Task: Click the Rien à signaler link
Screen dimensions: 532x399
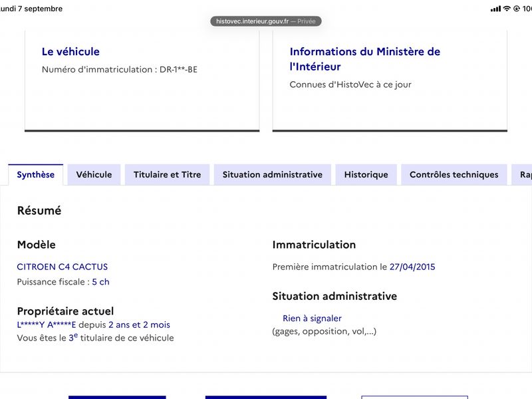Action: point(312,319)
